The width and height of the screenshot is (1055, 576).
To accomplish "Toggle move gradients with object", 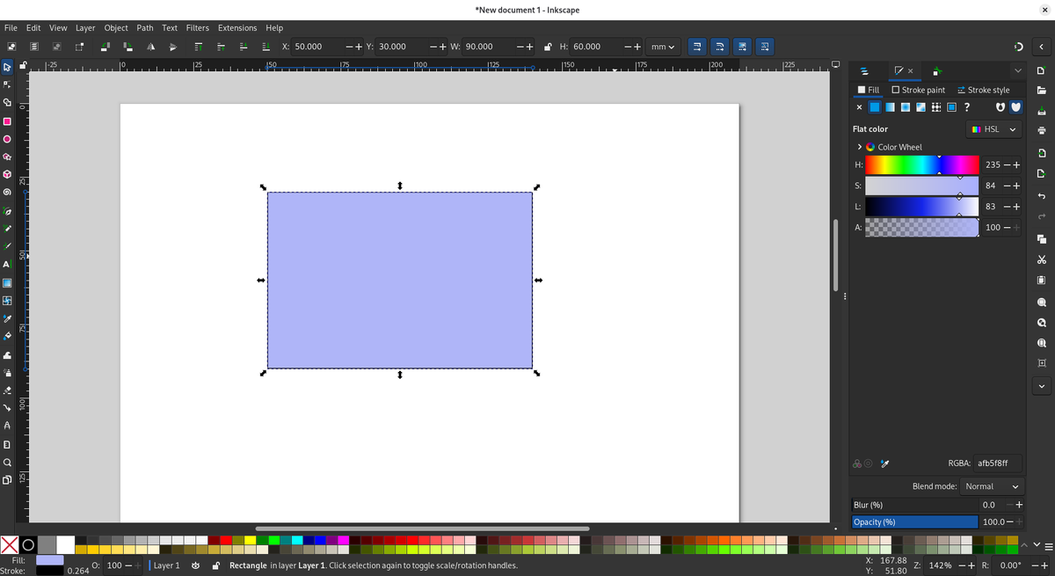I will (x=742, y=47).
